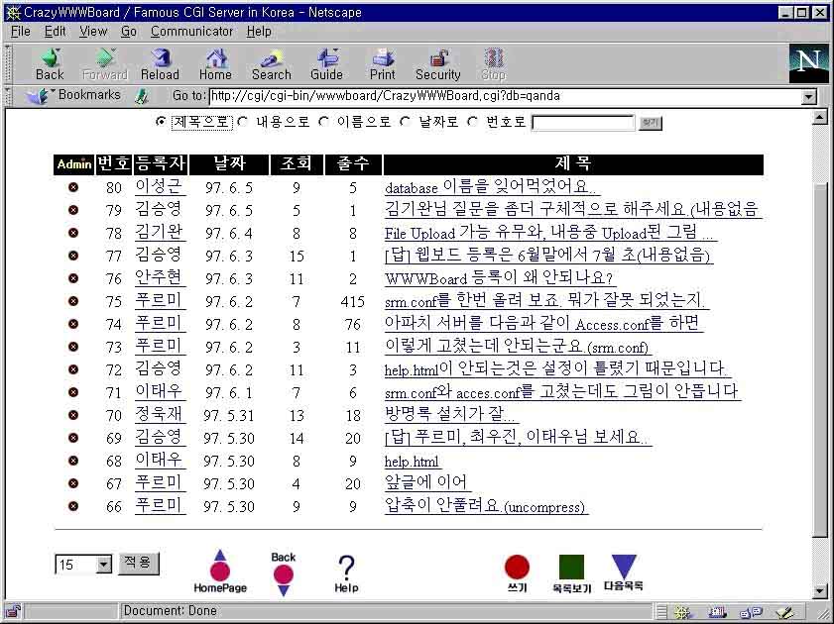
Task: Click the view count 15 for post 77
Action: [x=297, y=256]
